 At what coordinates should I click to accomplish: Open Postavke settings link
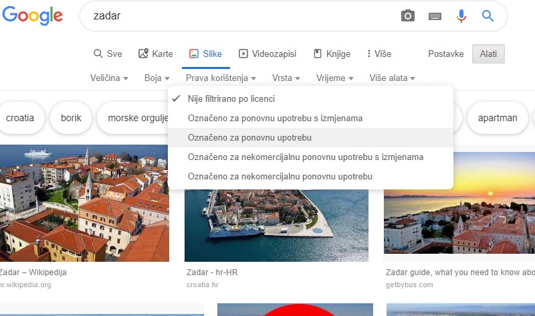tap(446, 54)
